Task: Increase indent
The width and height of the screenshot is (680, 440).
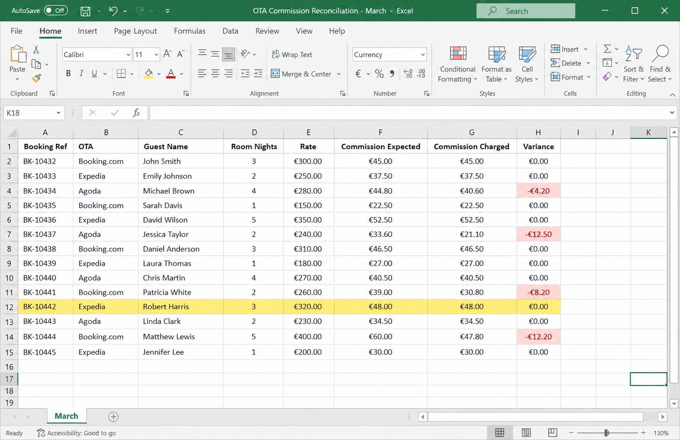Action: point(258,73)
